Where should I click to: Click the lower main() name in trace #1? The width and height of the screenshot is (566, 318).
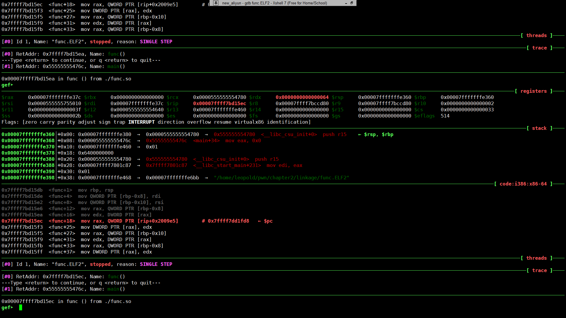(116, 289)
